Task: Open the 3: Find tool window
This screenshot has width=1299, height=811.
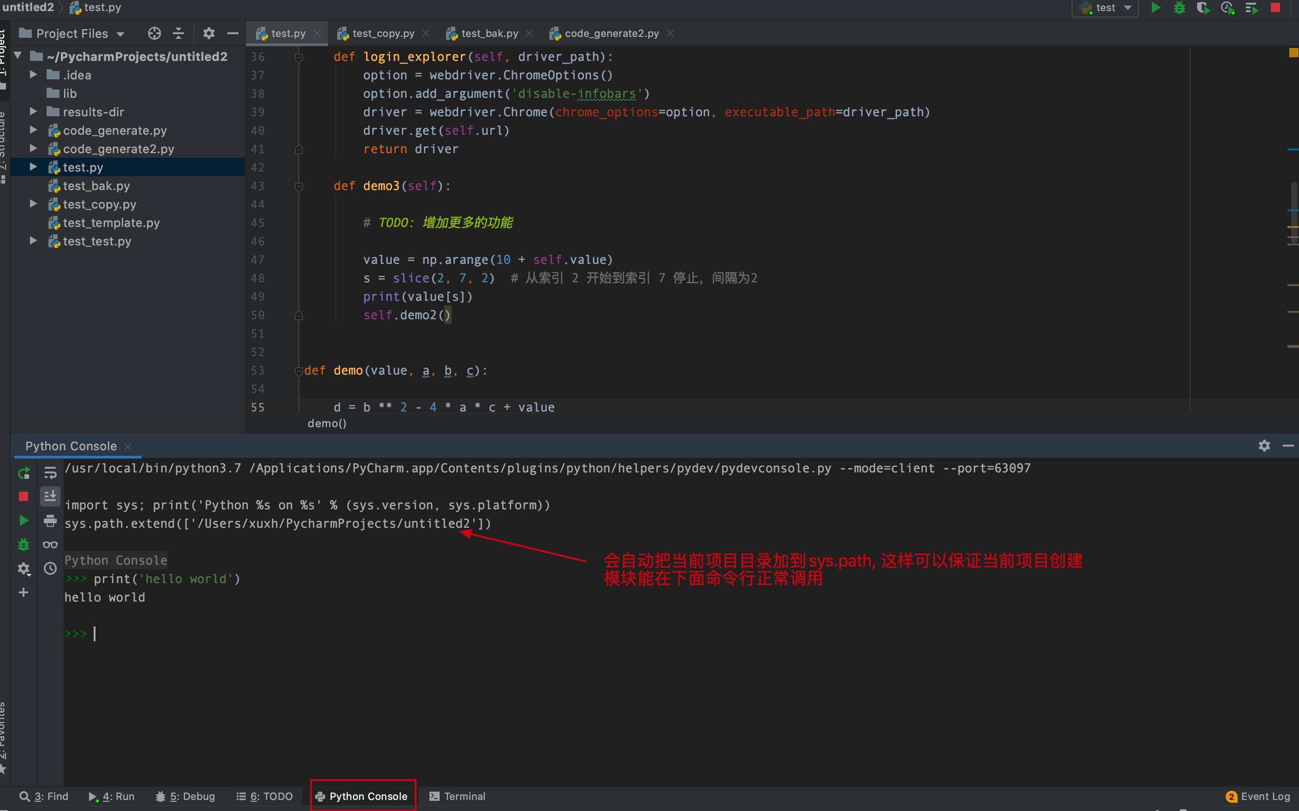Action: click(x=44, y=796)
